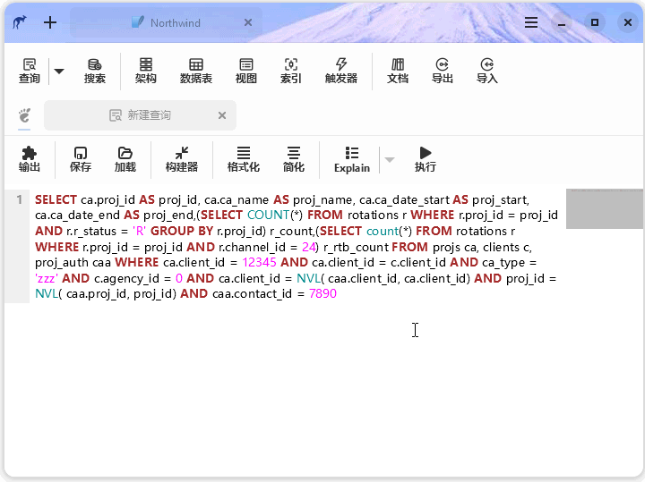Image resolution: width=645 pixels, height=482 pixels.
Task: Open the 查询 (Query) tool
Action: tap(30, 71)
